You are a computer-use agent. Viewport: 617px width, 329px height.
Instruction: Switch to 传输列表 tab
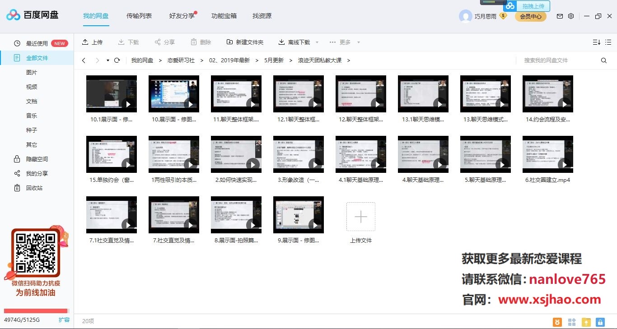tap(139, 16)
